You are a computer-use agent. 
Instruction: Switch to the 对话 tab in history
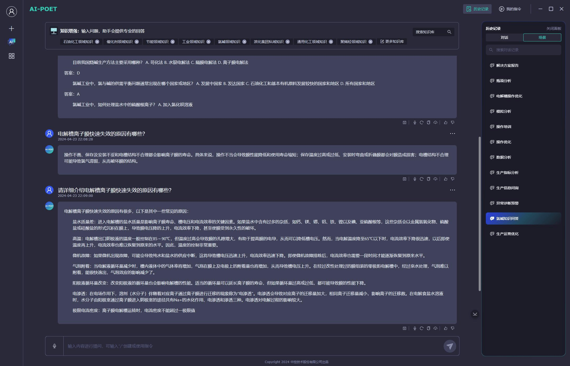click(x=504, y=37)
